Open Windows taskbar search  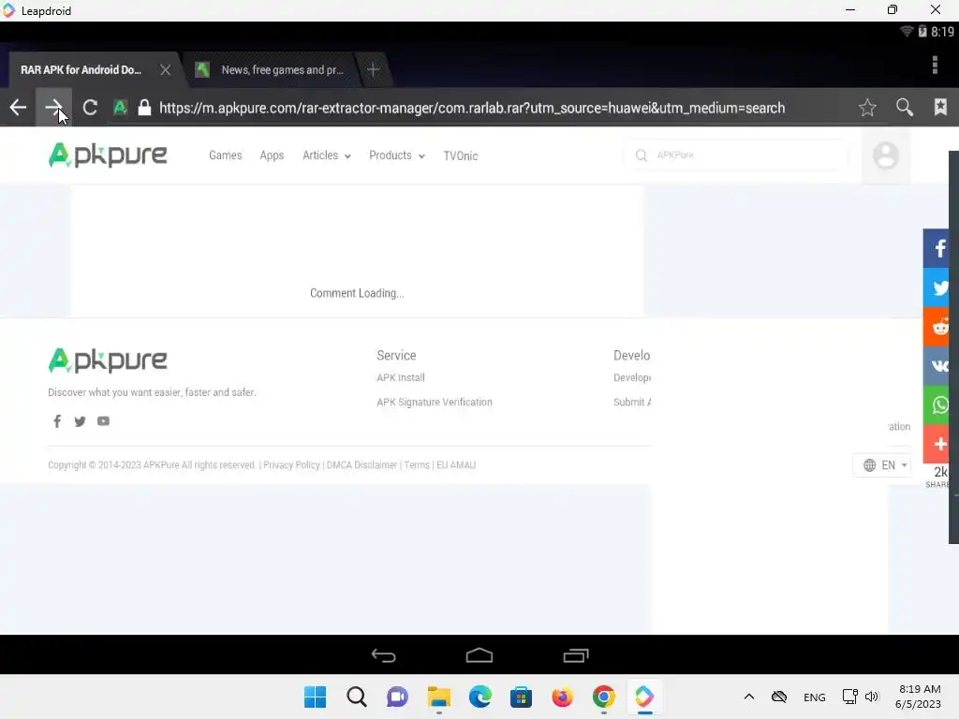pos(357,697)
